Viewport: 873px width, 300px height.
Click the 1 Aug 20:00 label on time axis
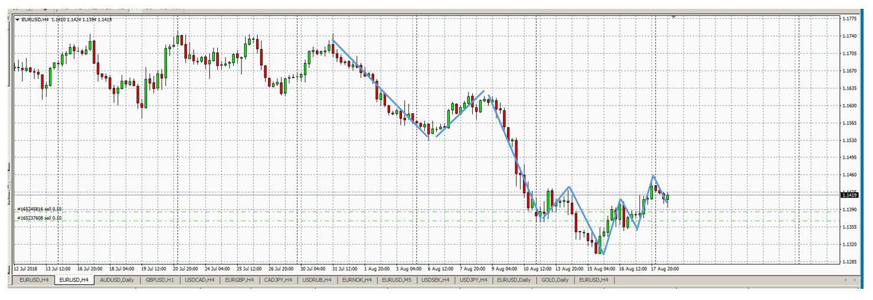click(x=378, y=269)
